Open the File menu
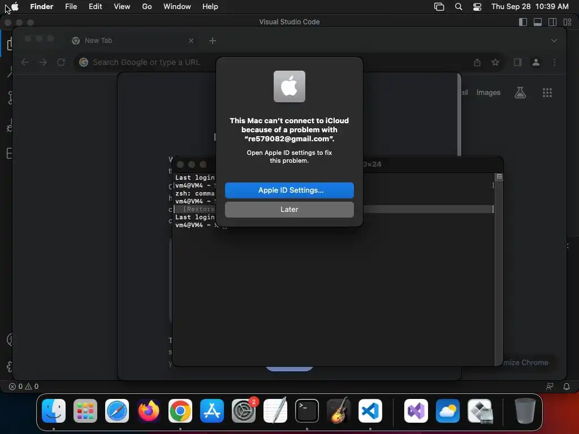The width and height of the screenshot is (579, 434). click(71, 6)
